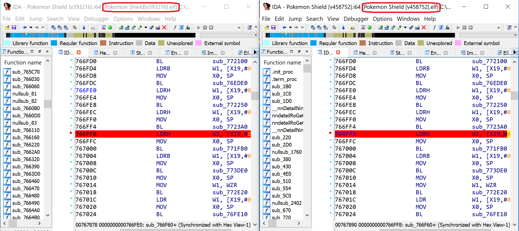Click debugger Stop icon in left IDA window
The width and height of the screenshot is (519, 231).
tap(211, 28)
